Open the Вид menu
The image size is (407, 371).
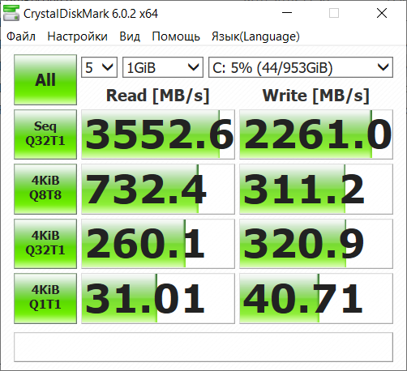[130, 36]
